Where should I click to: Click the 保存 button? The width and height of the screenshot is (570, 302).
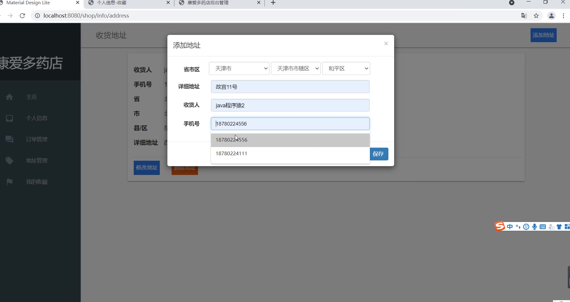point(379,154)
